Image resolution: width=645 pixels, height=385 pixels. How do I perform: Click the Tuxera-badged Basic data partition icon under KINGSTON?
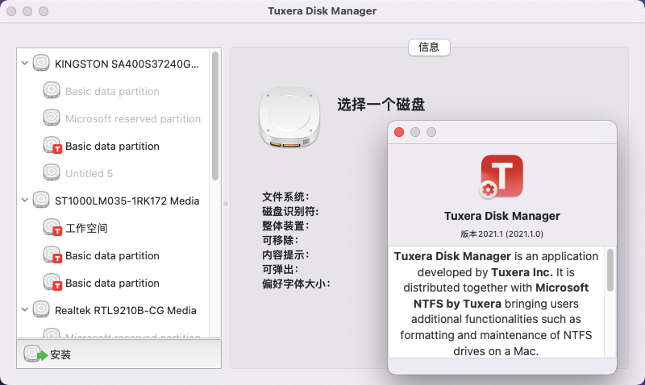tap(52, 146)
